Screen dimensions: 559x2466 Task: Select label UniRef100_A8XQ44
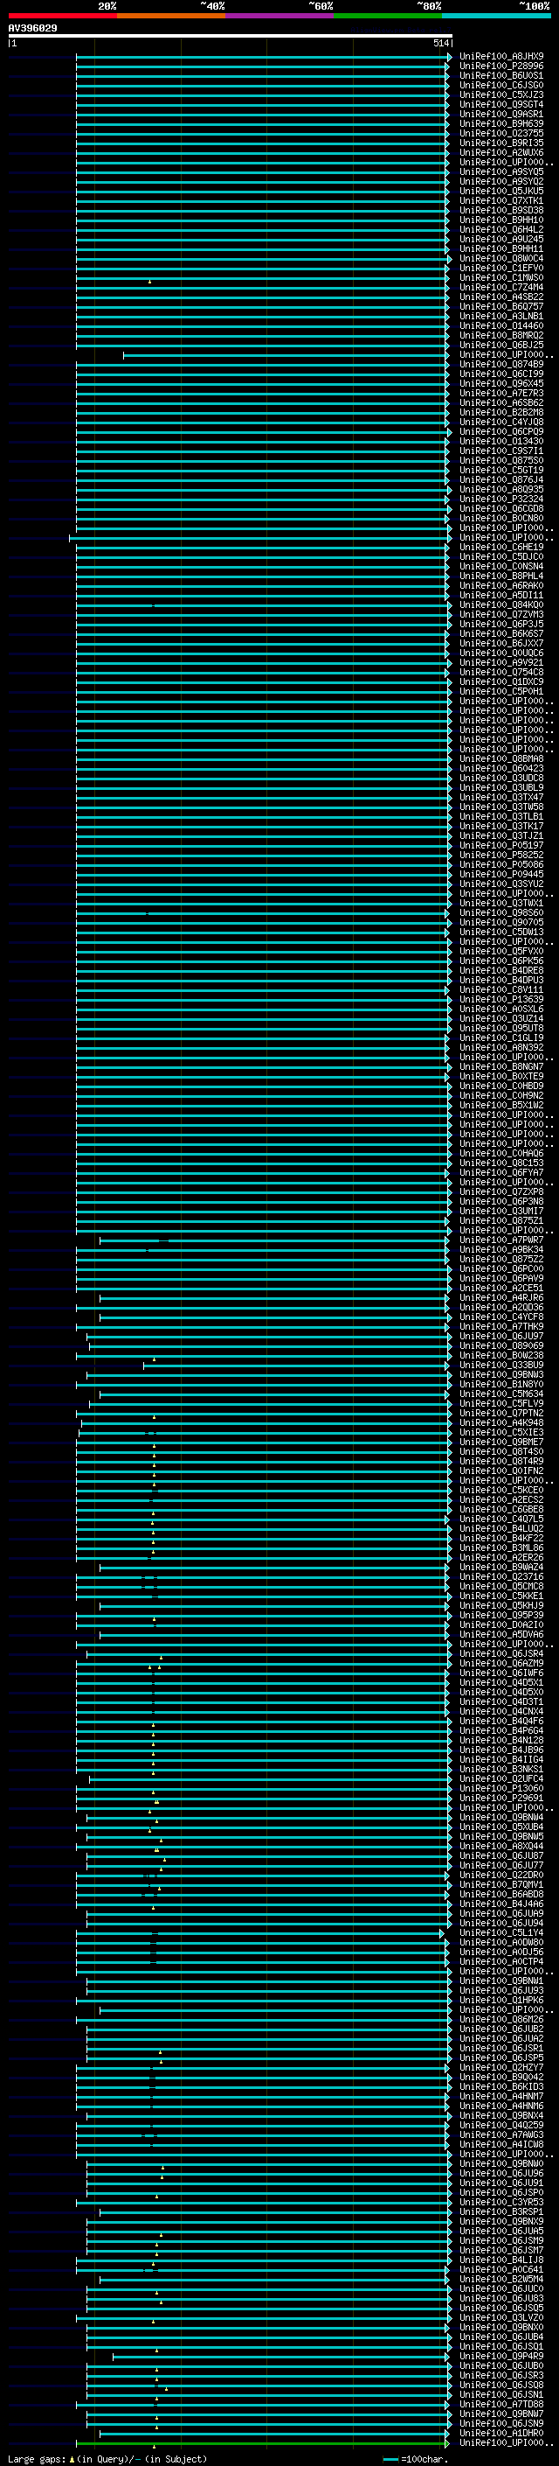click(501, 1846)
